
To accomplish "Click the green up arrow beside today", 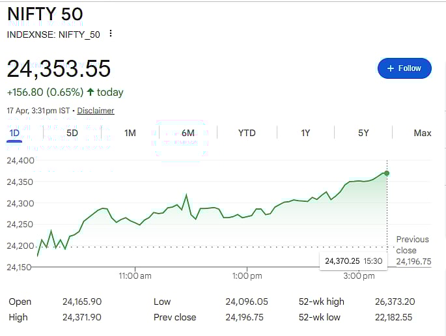I will (90, 92).
